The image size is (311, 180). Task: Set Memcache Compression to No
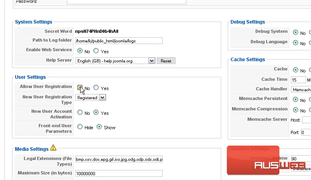click(295, 110)
